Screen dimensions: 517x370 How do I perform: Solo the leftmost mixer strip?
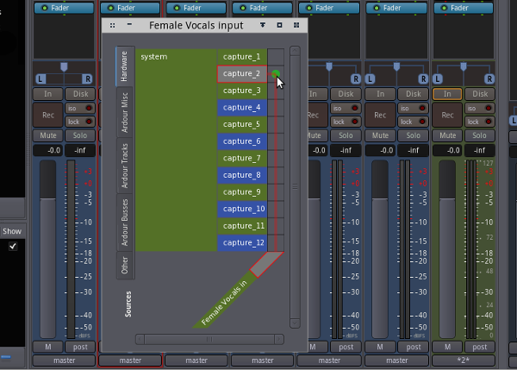point(80,135)
